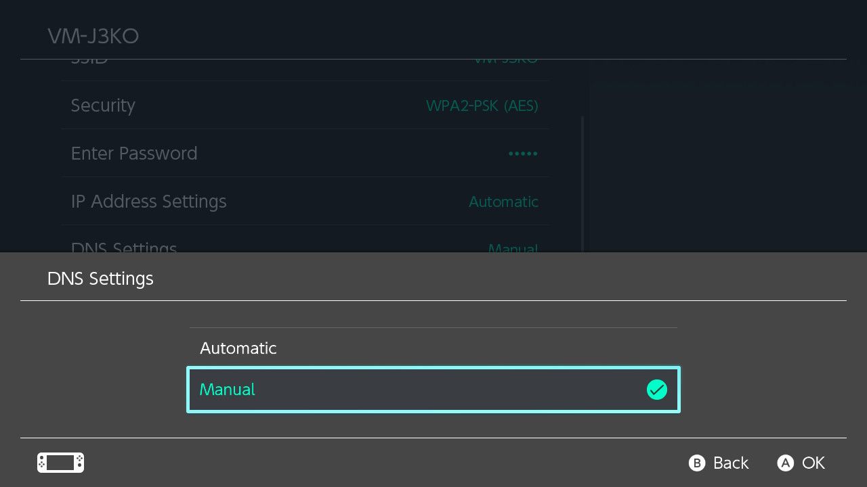Enable Automatic instead of Manual
This screenshot has height=487, width=867.
433,348
